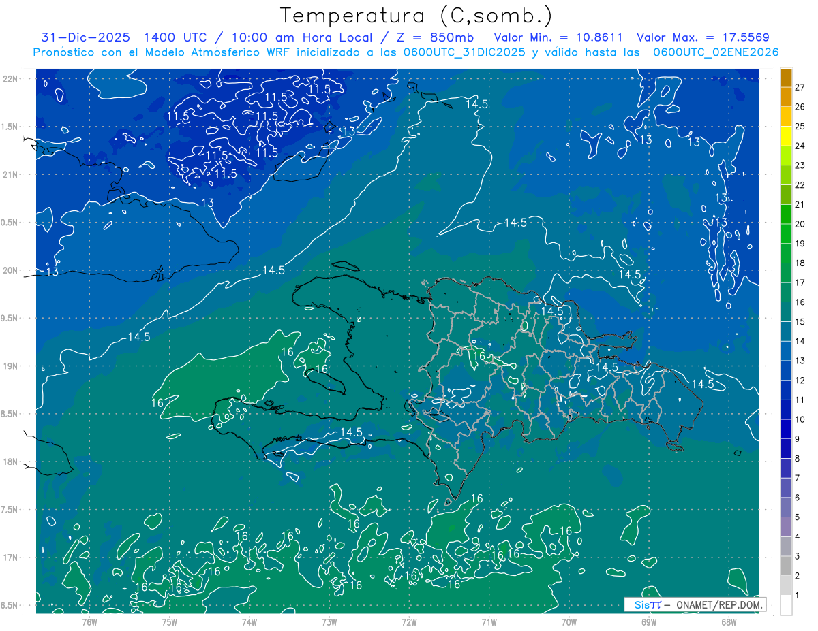Click the '18N' latitude axis label
Screen dimensions: 818x631
[10, 462]
